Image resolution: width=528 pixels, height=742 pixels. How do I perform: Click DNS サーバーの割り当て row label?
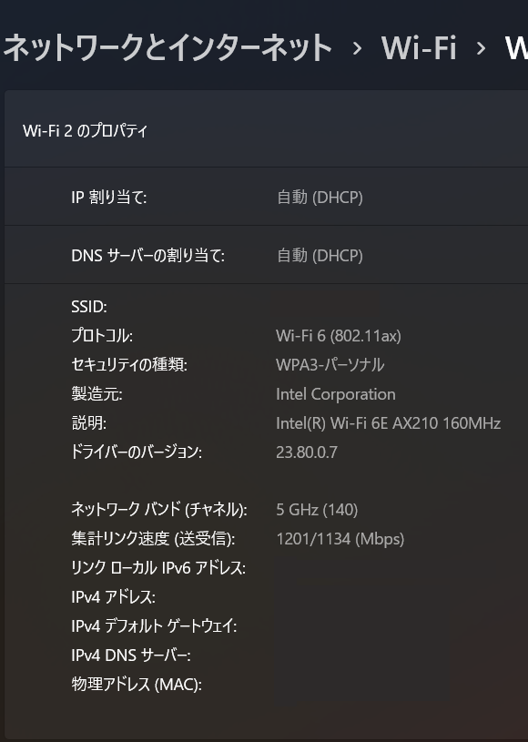[x=148, y=256]
